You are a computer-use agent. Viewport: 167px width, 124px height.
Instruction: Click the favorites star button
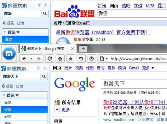coord(71,59)
